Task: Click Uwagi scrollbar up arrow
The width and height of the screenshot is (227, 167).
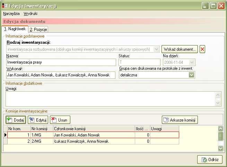Action: (x=218, y=95)
